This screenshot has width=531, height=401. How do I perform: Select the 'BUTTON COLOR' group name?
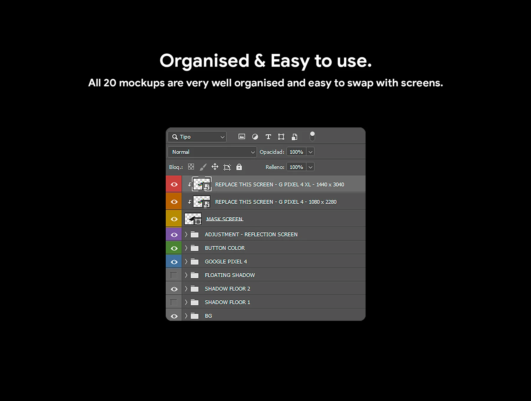[x=225, y=248]
